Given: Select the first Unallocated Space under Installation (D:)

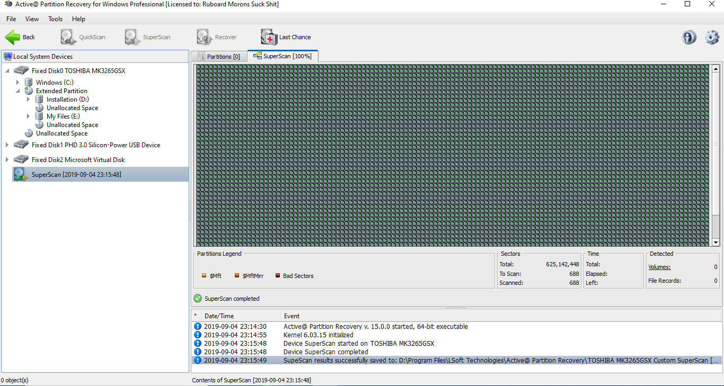Looking at the screenshot, I should click(x=72, y=107).
